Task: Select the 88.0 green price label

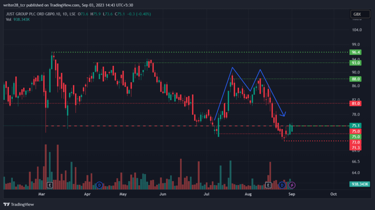Action: coord(355,79)
